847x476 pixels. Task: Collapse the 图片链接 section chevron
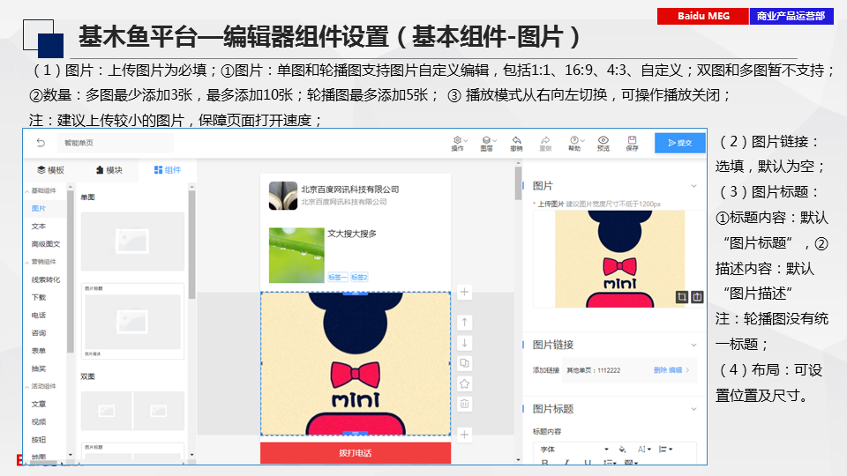(x=693, y=345)
